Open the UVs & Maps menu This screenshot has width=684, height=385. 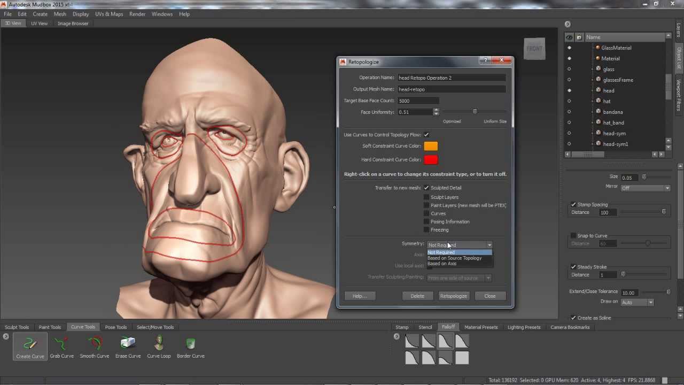109,14
